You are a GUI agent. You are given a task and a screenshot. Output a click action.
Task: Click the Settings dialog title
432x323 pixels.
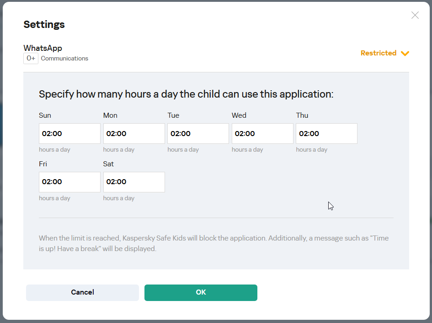click(44, 25)
